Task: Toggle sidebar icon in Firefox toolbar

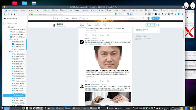Action: (x=149, y=14)
